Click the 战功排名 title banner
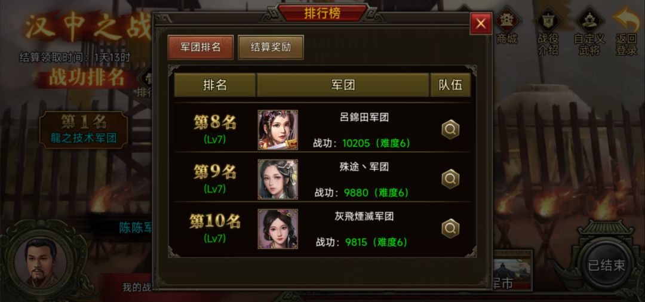Image resolution: width=645 pixels, height=302 pixels. (87, 78)
